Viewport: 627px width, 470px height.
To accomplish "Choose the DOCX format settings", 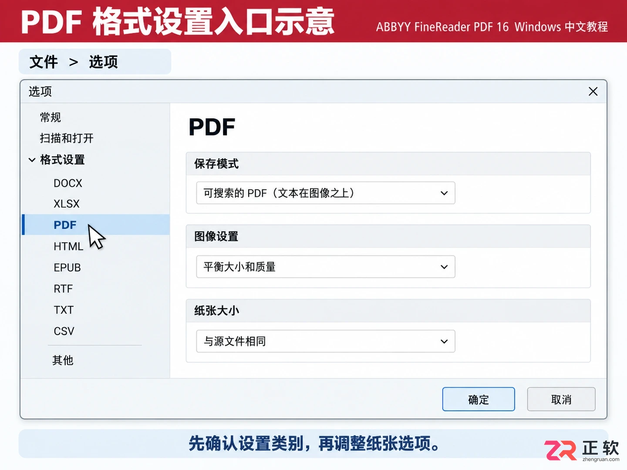I will tap(68, 183).
